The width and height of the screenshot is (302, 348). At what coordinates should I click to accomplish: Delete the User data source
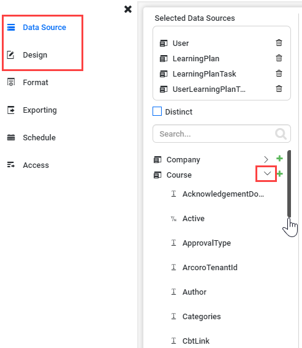pos(279,43)
